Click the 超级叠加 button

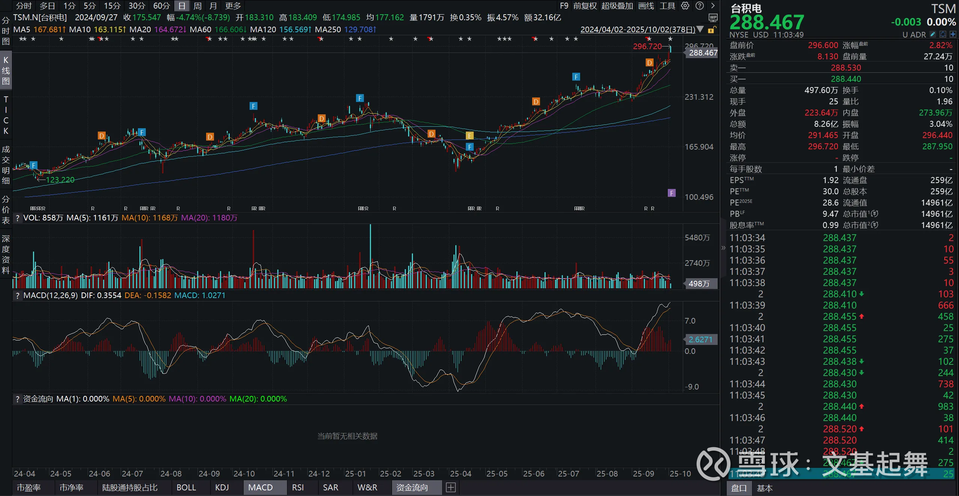617,6
